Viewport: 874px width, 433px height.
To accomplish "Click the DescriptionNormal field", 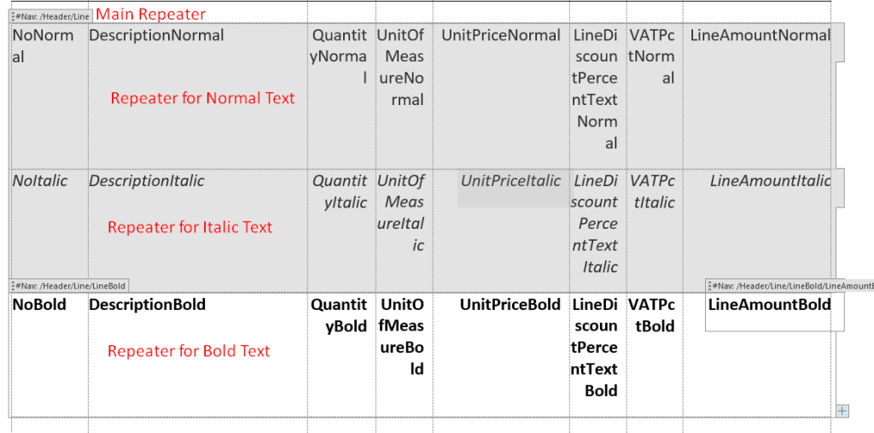I will (x=157, y=36).
